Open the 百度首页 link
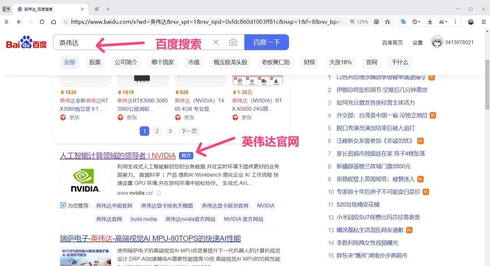 click(392, 42)
